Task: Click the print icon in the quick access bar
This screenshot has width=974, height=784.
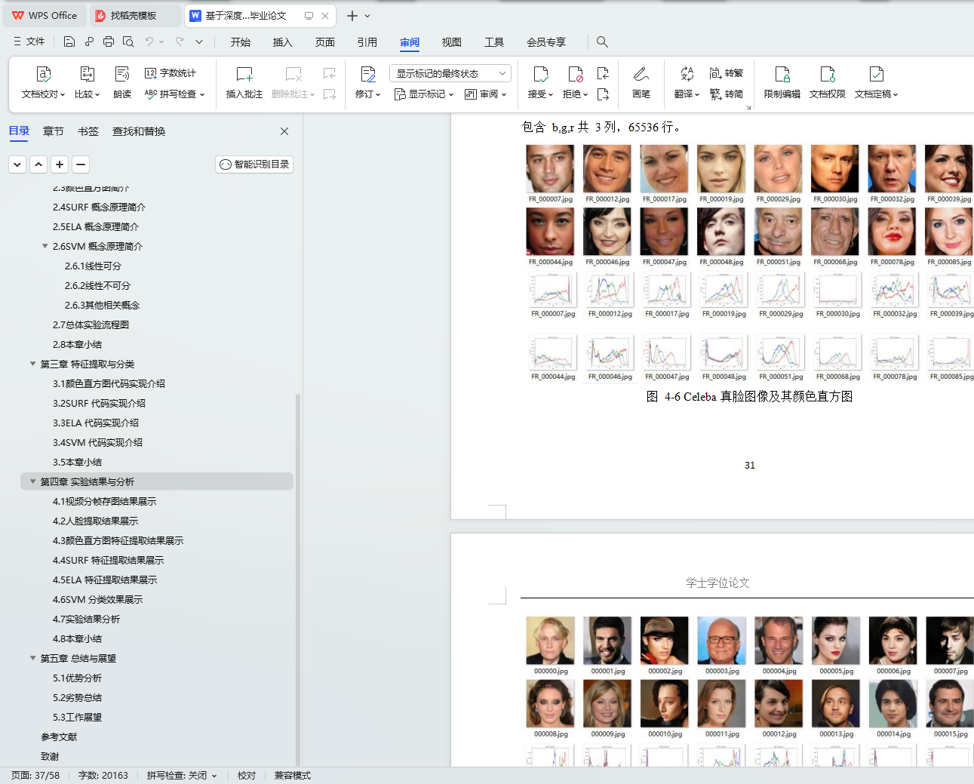Action: click(x=108, y=42)
